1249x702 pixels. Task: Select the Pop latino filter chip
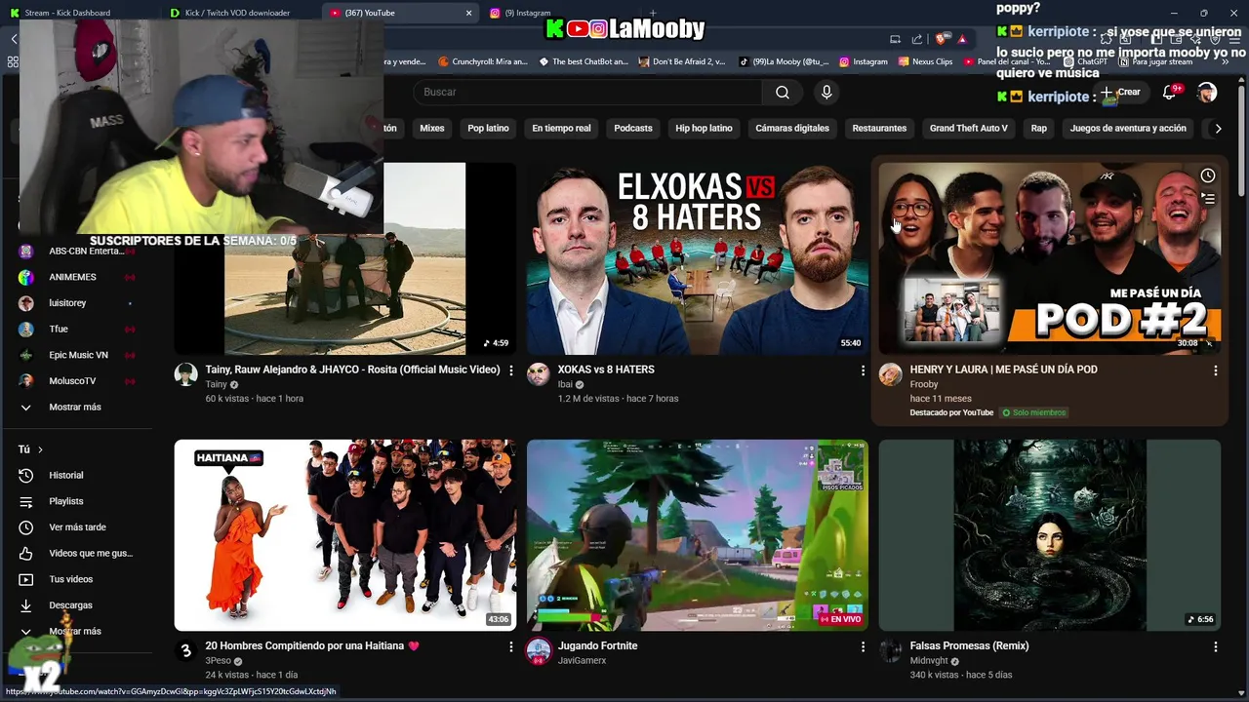point(488,128)
